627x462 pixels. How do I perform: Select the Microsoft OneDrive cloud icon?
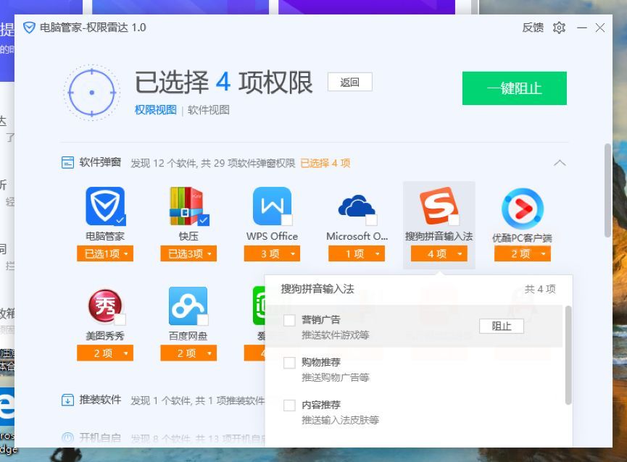click(x=357, y=206)
